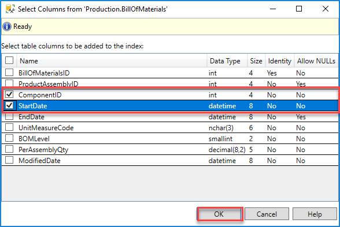Uncheck the StartDate column checkbox
Viewport: 340px width, 227px height.
[9, 105]
